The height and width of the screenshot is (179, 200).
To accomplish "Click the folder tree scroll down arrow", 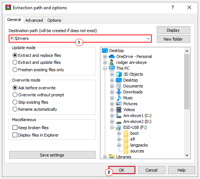I will pyautogui.click(x=187, y=155).
